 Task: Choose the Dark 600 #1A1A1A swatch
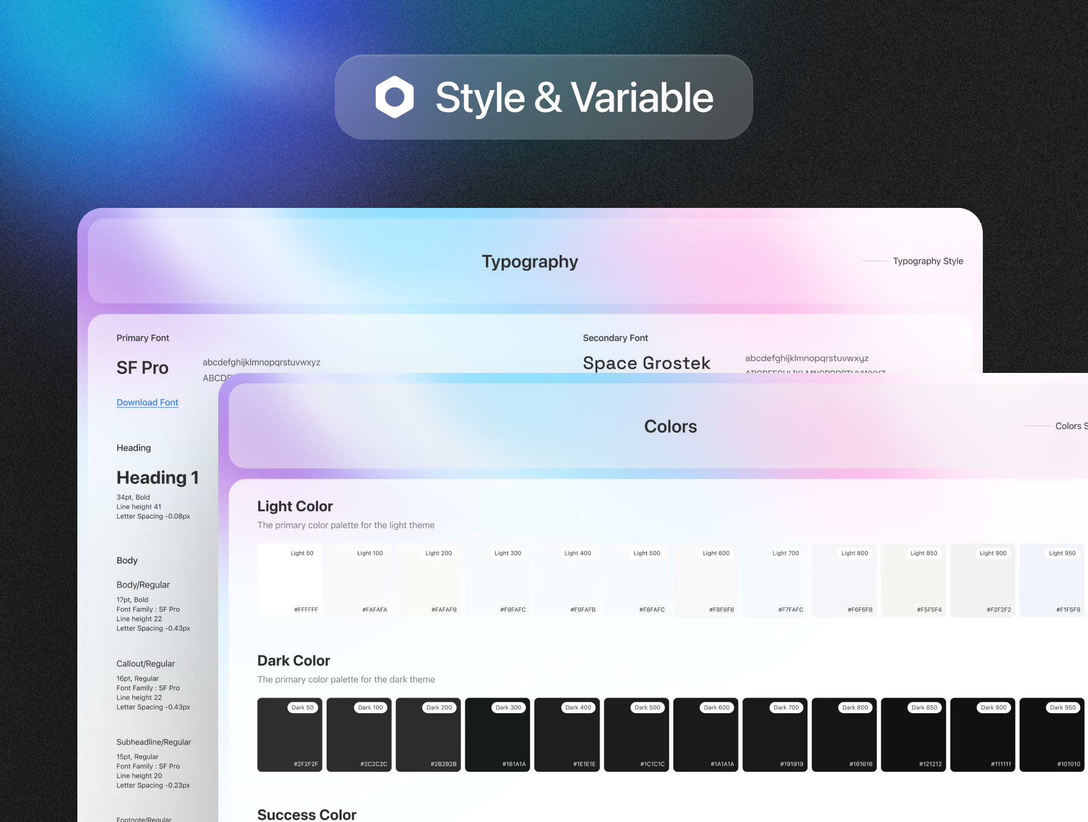705,735
